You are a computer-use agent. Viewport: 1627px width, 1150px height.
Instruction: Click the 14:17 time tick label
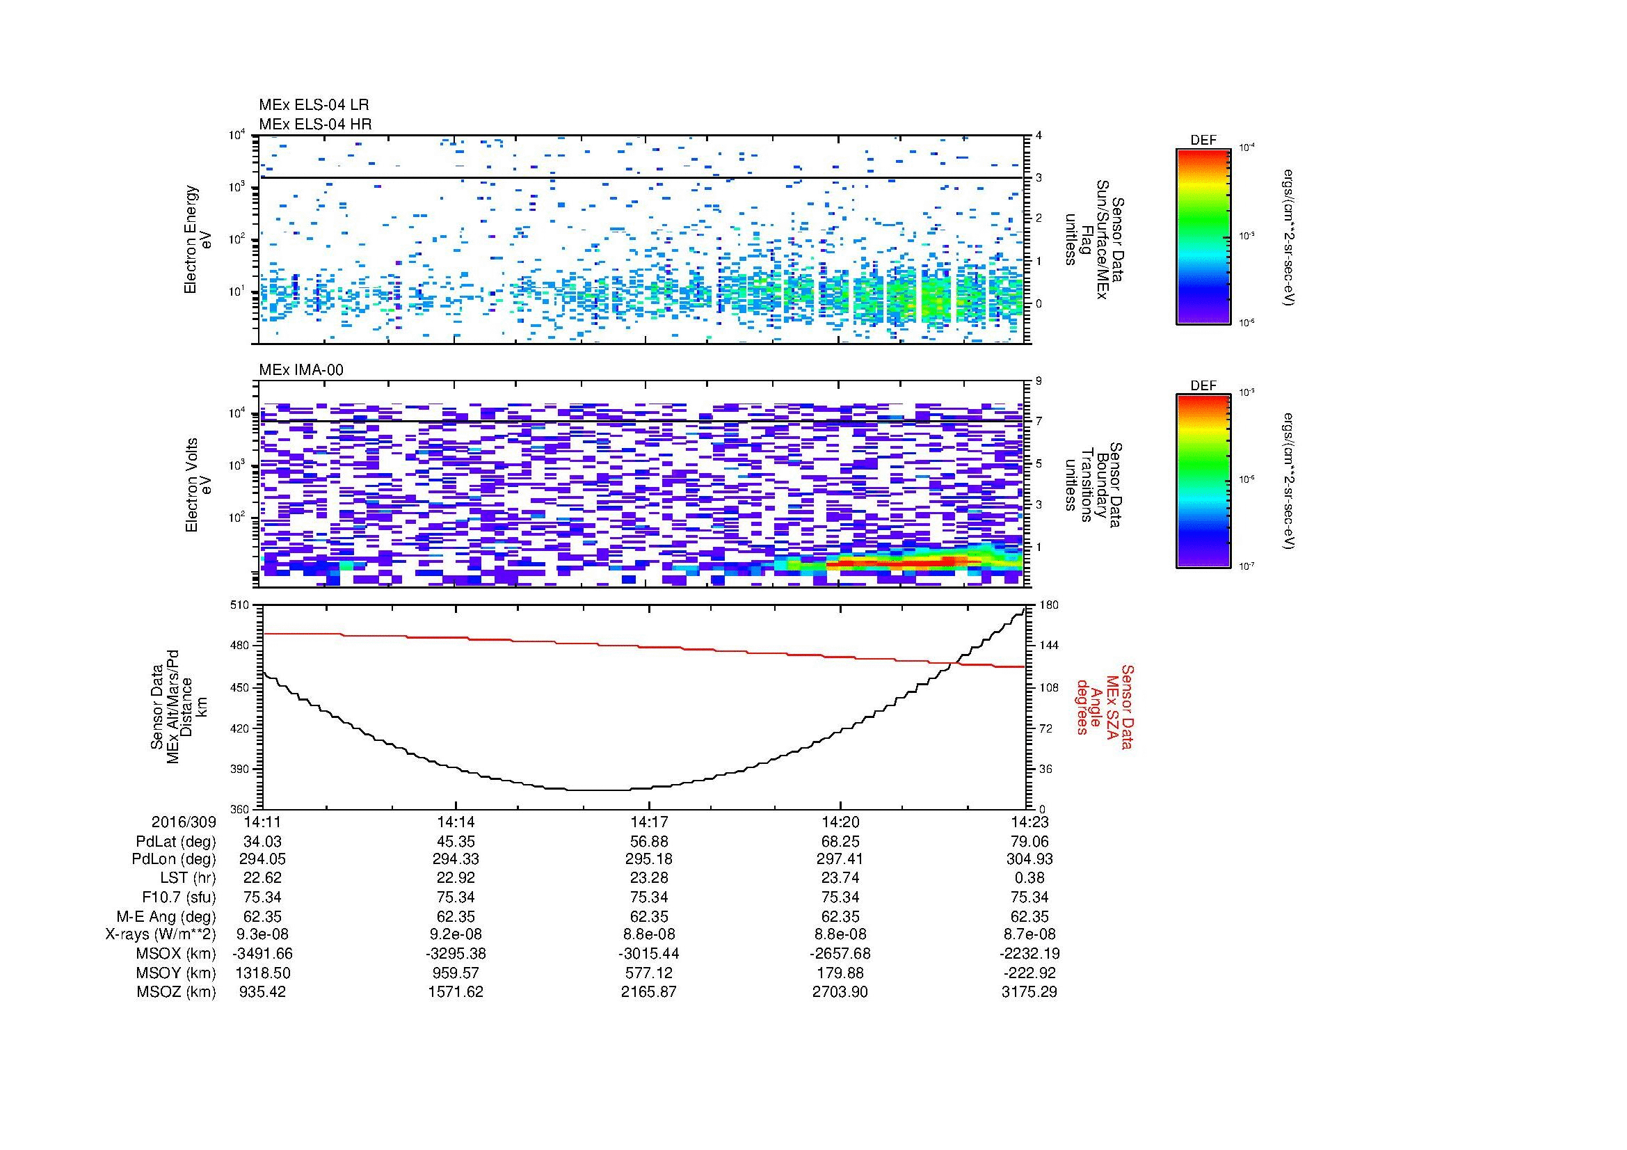tap(648, 822)
